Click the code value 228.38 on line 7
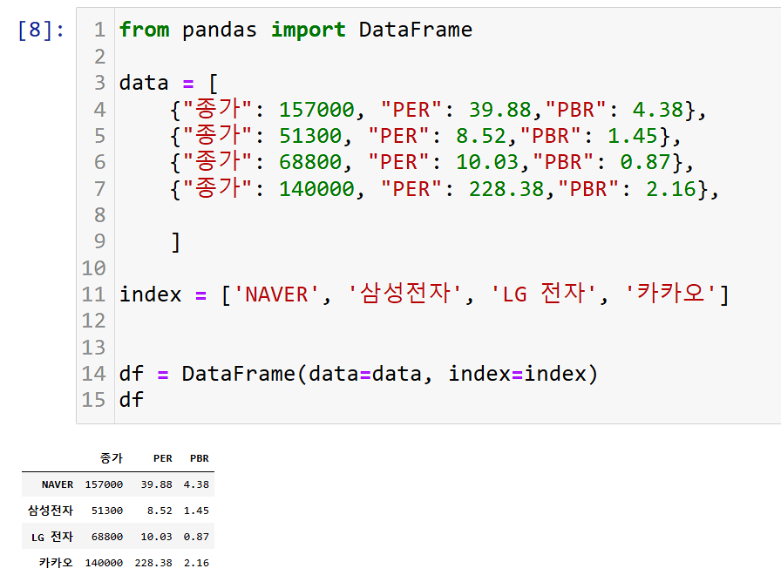The width and height of the screenshot is (781, 582). coord(506,189)
